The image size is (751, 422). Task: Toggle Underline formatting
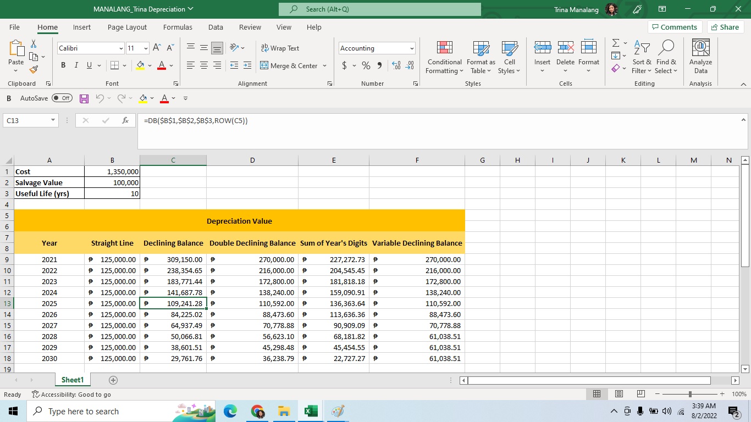click(x=90, y=65)
